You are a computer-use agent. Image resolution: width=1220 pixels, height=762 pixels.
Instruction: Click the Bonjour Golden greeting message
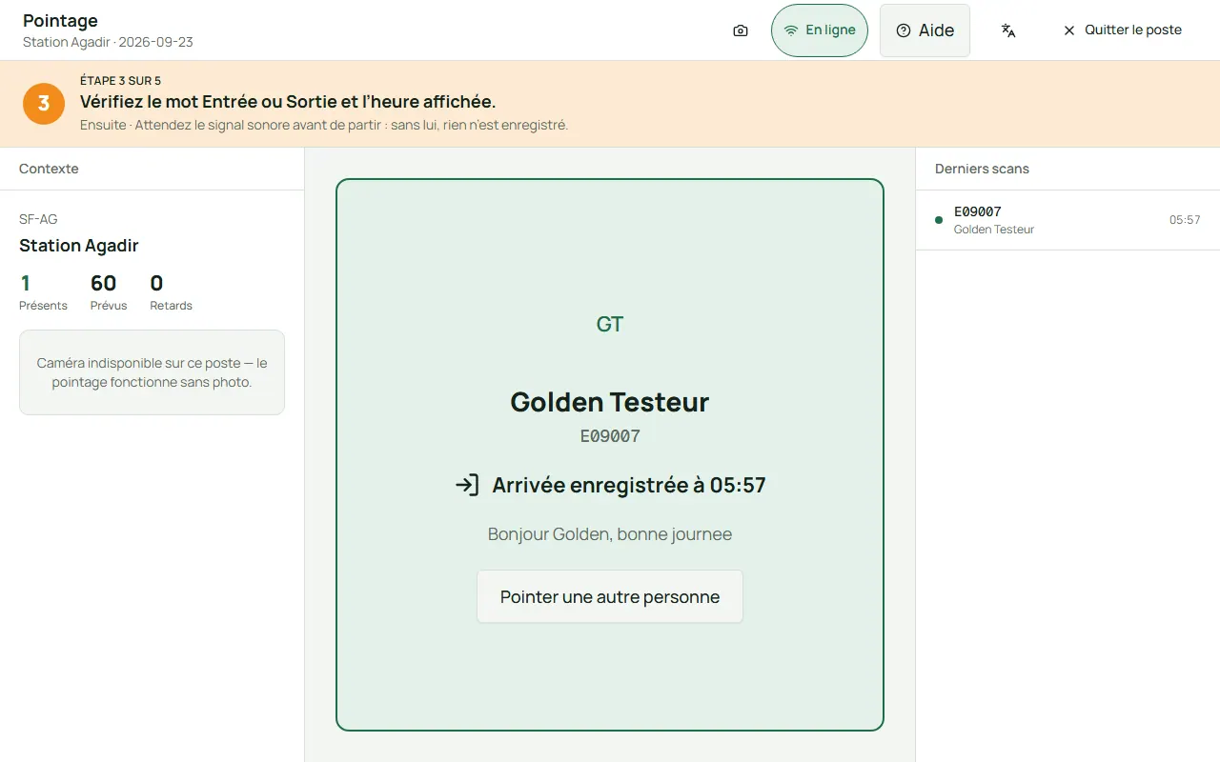point(610,534)
